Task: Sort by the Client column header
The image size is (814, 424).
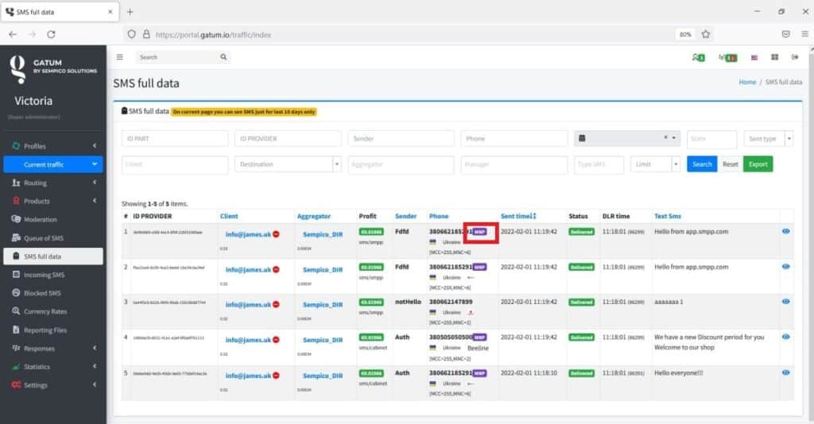Action: pos(229,216)
